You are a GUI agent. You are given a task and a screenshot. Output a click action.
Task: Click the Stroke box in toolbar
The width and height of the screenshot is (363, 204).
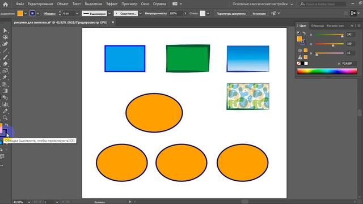coord(4,133)
